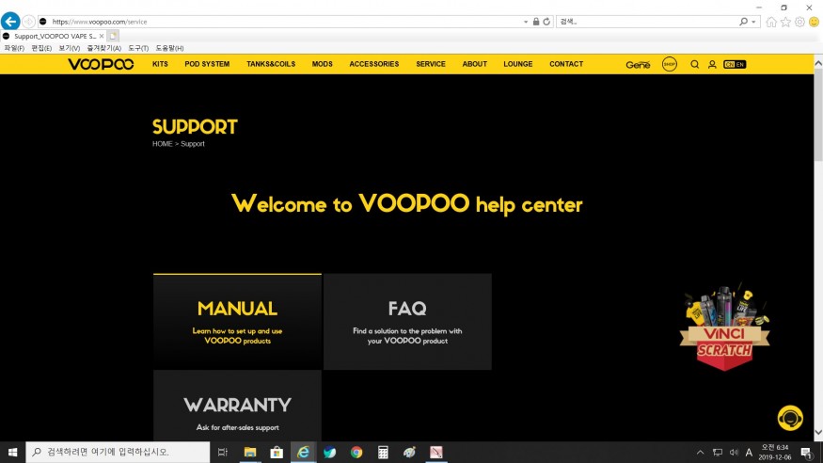Viewport: 823px width, 463px height.
Task: Select the FAQ support card
Action: [407, 321]
